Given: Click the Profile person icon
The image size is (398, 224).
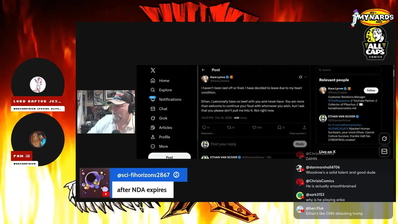Looking at the screenshot, I should pos(153,137).
